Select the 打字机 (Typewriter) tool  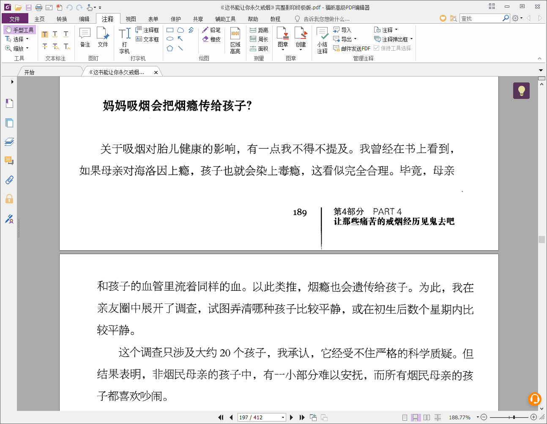tap(125, 40)
